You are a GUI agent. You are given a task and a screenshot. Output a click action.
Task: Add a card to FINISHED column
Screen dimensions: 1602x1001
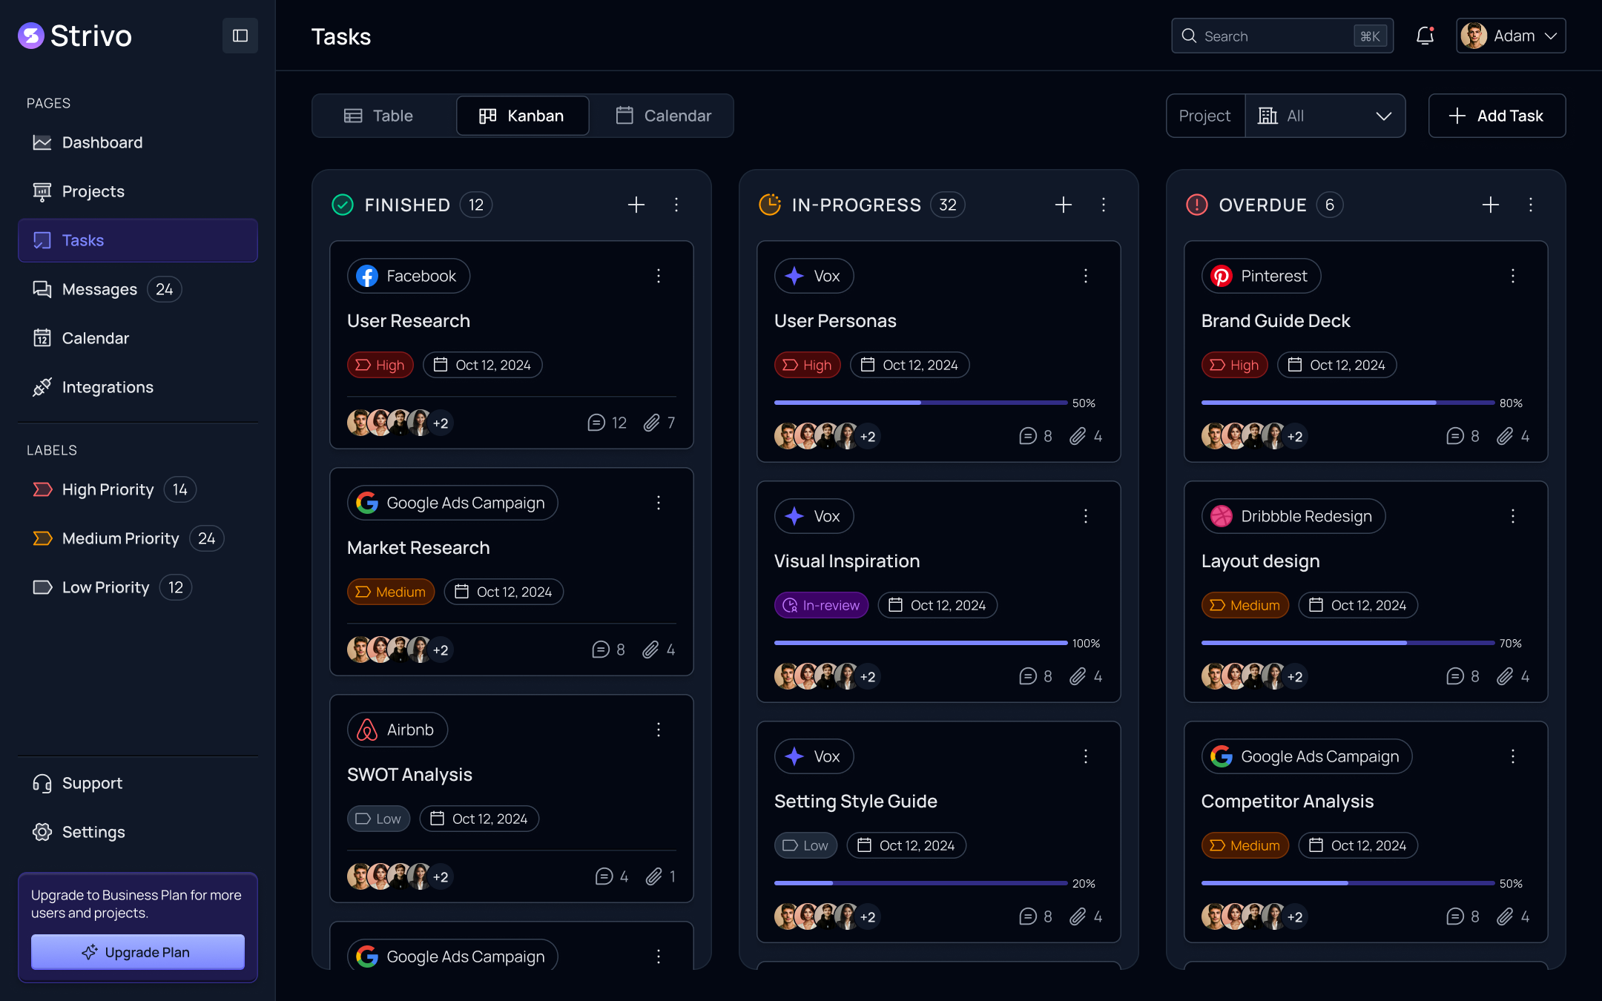point(636,205)
